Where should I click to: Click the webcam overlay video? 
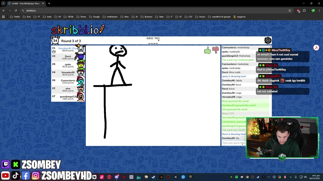coord(282,138)
